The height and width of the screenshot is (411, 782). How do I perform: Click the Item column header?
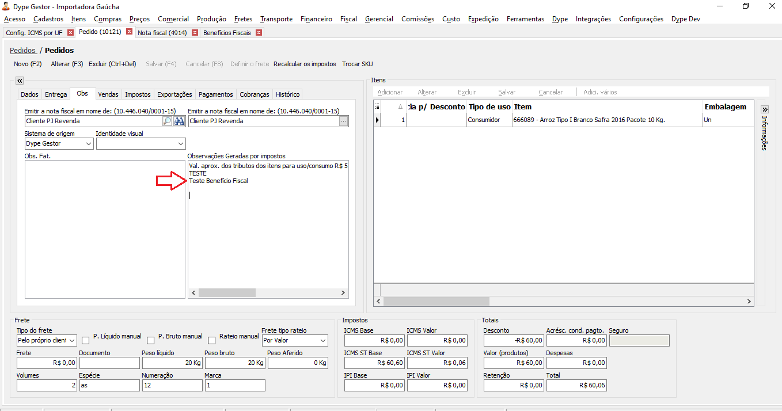[x=608, y=106]
